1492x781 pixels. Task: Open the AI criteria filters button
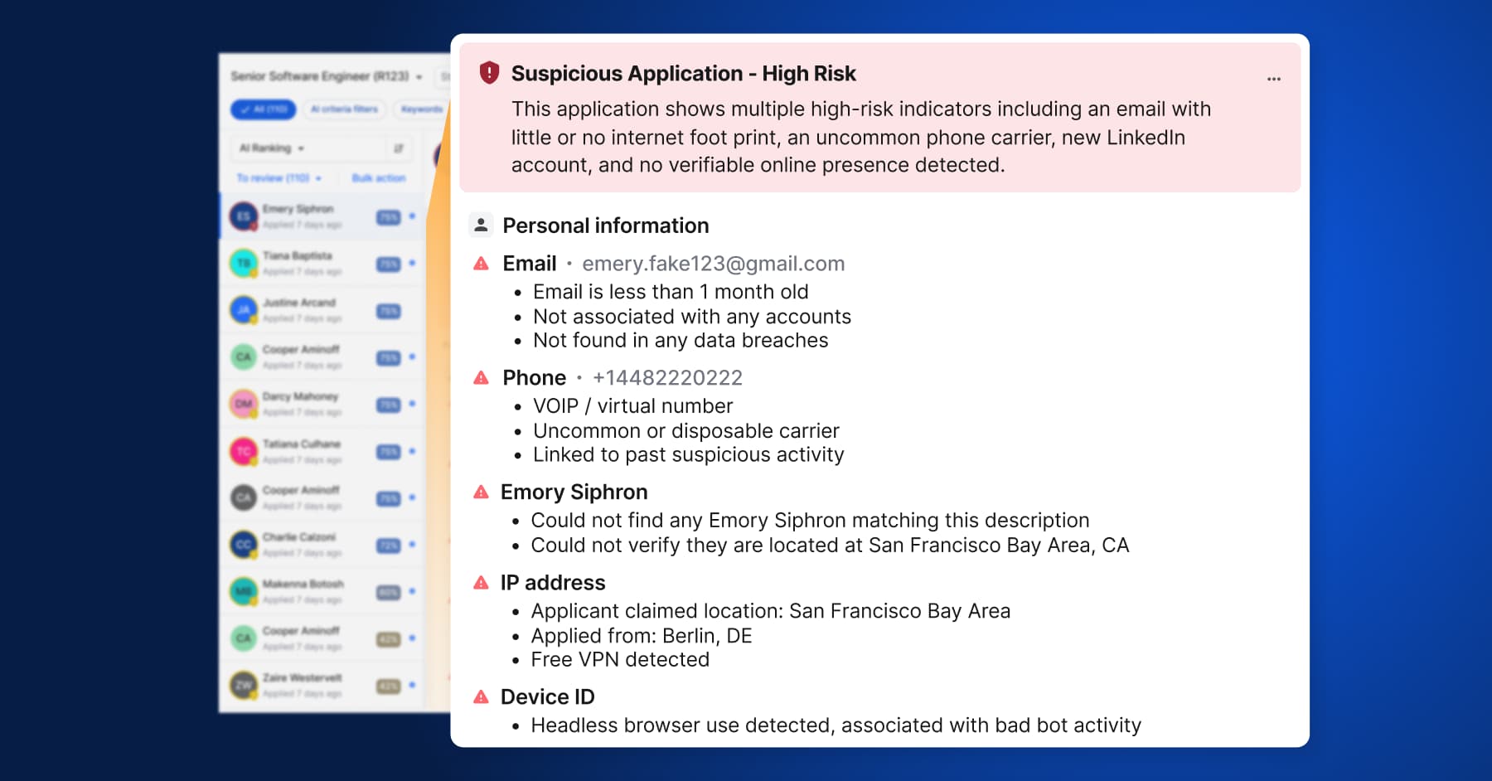[343, 109]
